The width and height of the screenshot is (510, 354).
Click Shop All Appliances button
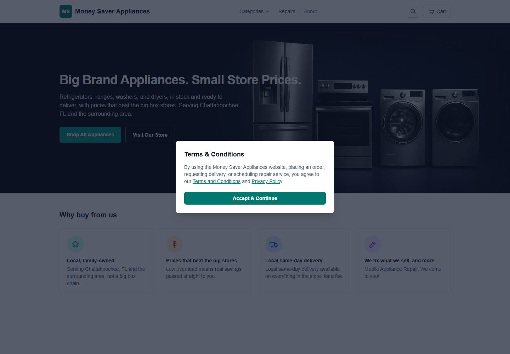click(x=90, y=135)
